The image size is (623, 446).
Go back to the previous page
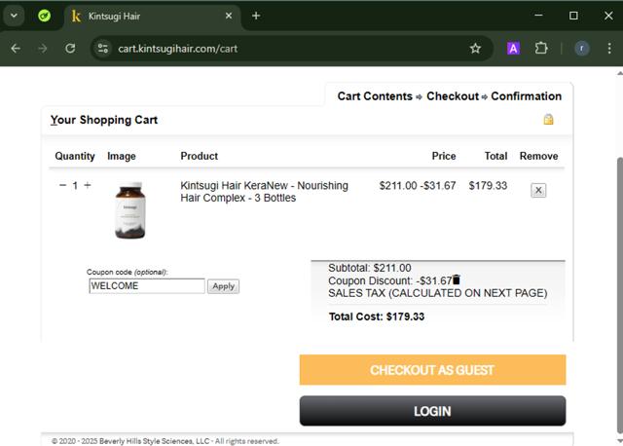point(16,49)
